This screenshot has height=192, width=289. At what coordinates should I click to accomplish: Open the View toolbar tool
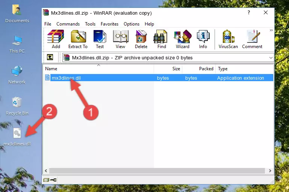[121, 39]
